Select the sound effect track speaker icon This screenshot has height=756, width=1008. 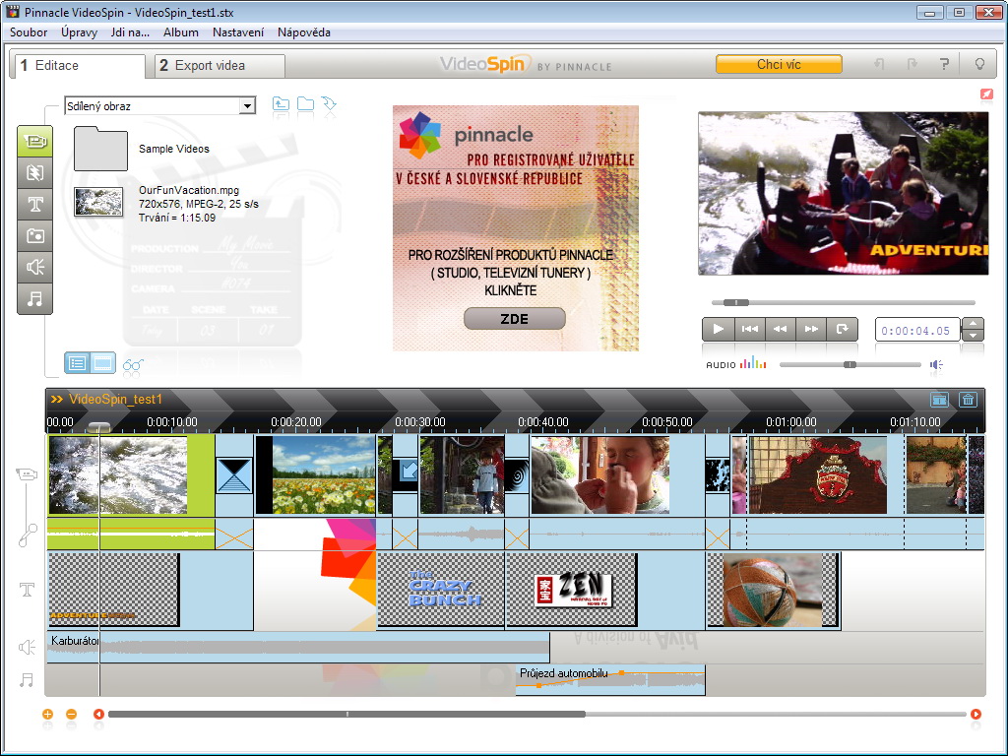click(x=27, y=647)
